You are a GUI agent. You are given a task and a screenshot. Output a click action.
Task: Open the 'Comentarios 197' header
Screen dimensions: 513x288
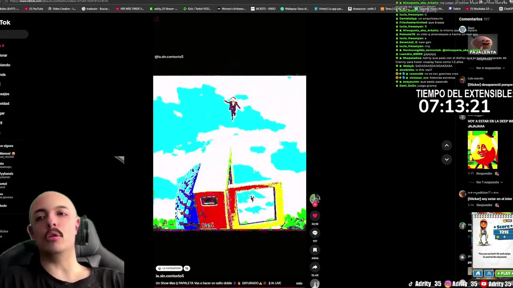[474, 19]
